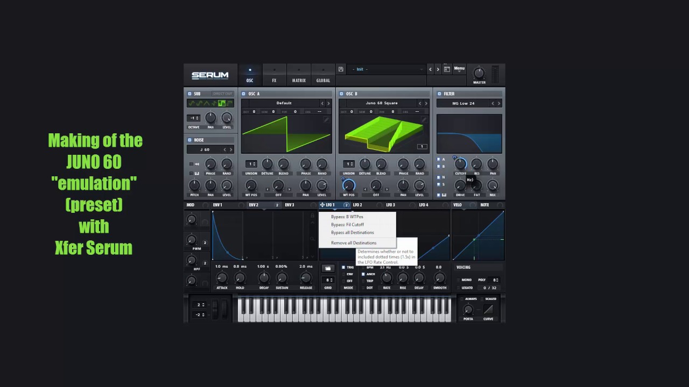The image size is (689, 387).
Task: Go to the next preset arrow
Action: coord(438,69)
